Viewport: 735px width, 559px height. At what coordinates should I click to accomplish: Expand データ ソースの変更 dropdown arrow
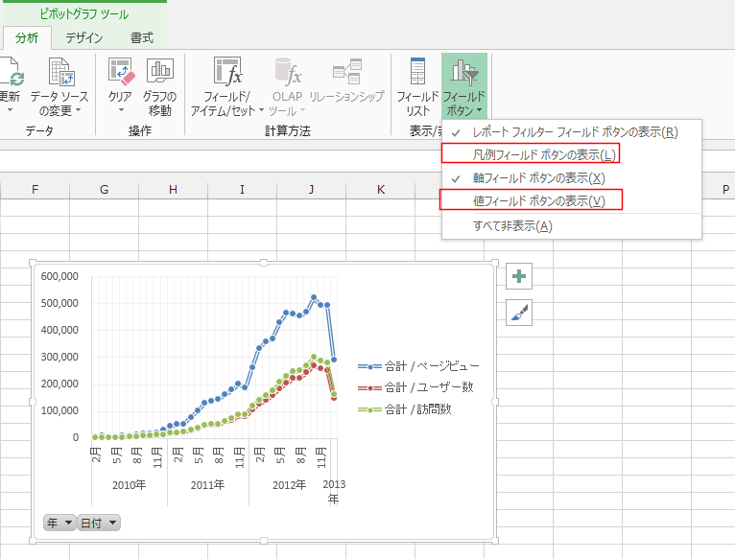pos(79,110)
